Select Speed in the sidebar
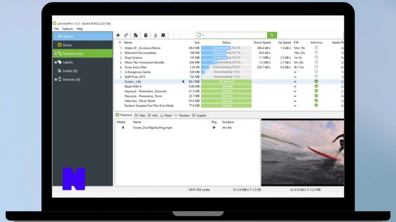Viewport: 396px width, 222px height. coord(83,36)
